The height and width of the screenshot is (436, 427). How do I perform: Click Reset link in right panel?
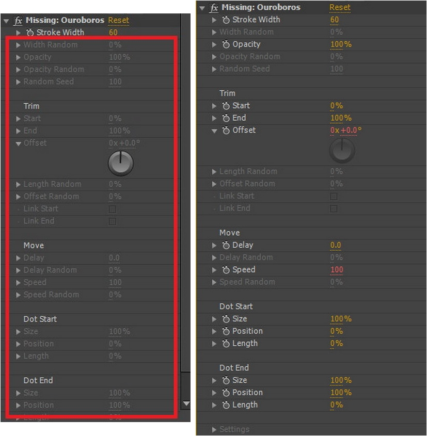[340, 8]
